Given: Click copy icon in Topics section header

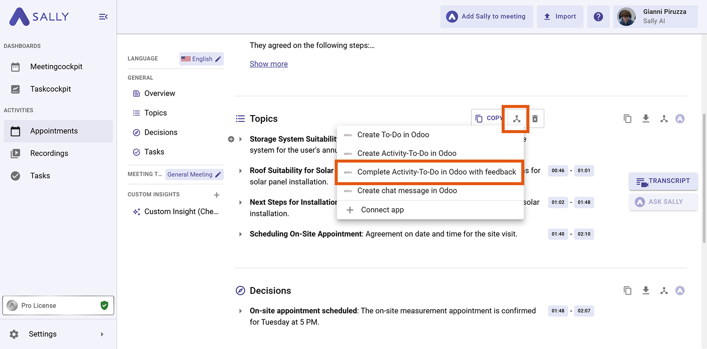Looking at the screenshot, I should tap(628, 119).
